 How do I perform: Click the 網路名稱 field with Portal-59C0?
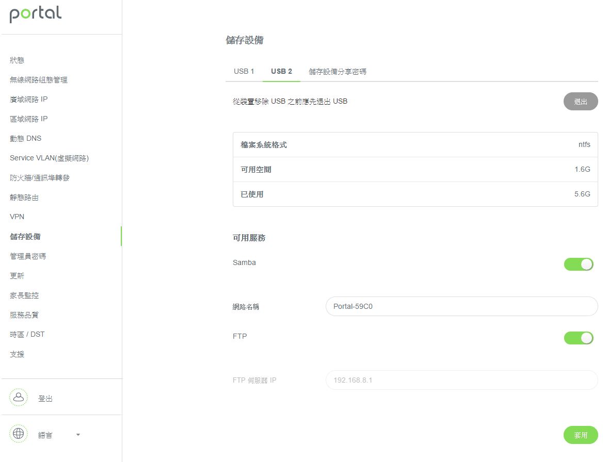(x=462, y=306)
